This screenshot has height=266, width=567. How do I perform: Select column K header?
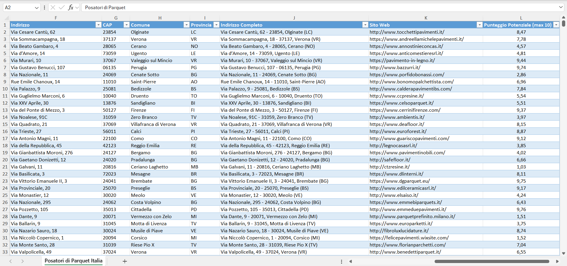(426, 18)
